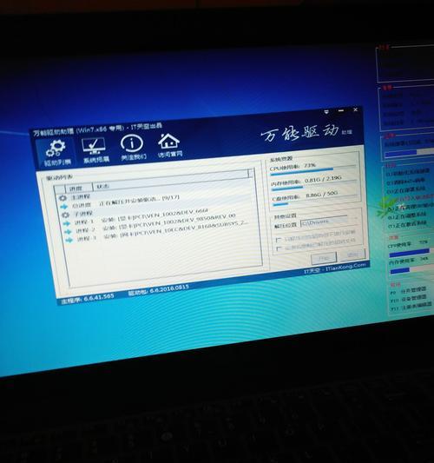Image resolution: width=434 pixels, height=463 pixels.
Task: Select the blue arrow for 进程 1
Action: pos(66,223)
